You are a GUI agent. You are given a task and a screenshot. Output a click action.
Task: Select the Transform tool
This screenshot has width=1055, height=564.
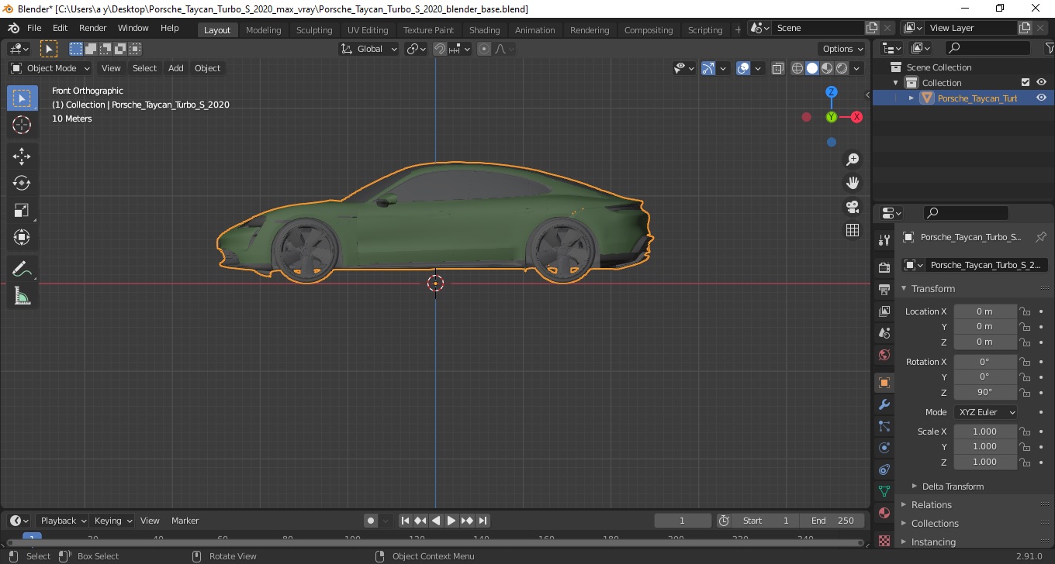coord(22,237)
